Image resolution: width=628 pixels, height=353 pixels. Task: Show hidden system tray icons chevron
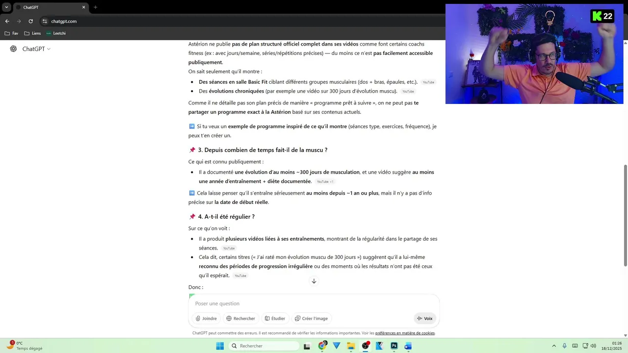coord(554,346)
